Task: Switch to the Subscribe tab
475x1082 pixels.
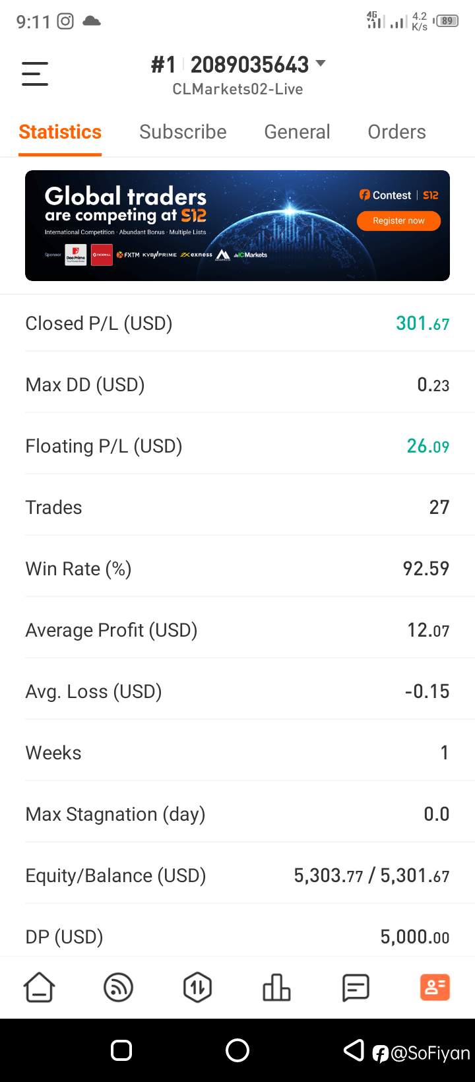Action: click(183, 132)
